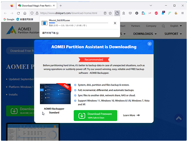Follow the Learn More arrow link
The height and width of the screenshot is (142, 188).
click(131, 115)
